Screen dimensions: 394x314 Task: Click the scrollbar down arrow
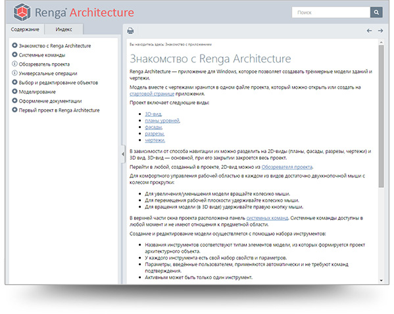[x=382, y=280]
